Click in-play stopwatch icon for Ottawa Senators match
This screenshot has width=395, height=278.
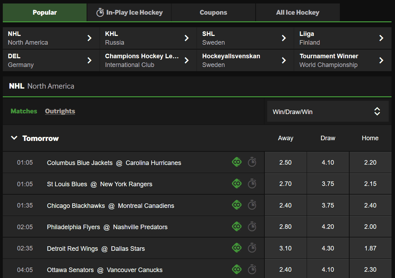(x=252, y=269)
